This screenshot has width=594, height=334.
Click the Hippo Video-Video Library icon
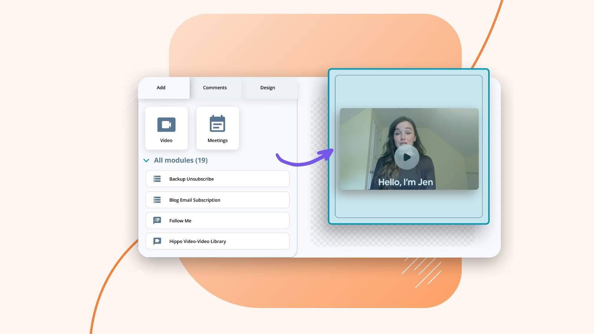point(157,241)
